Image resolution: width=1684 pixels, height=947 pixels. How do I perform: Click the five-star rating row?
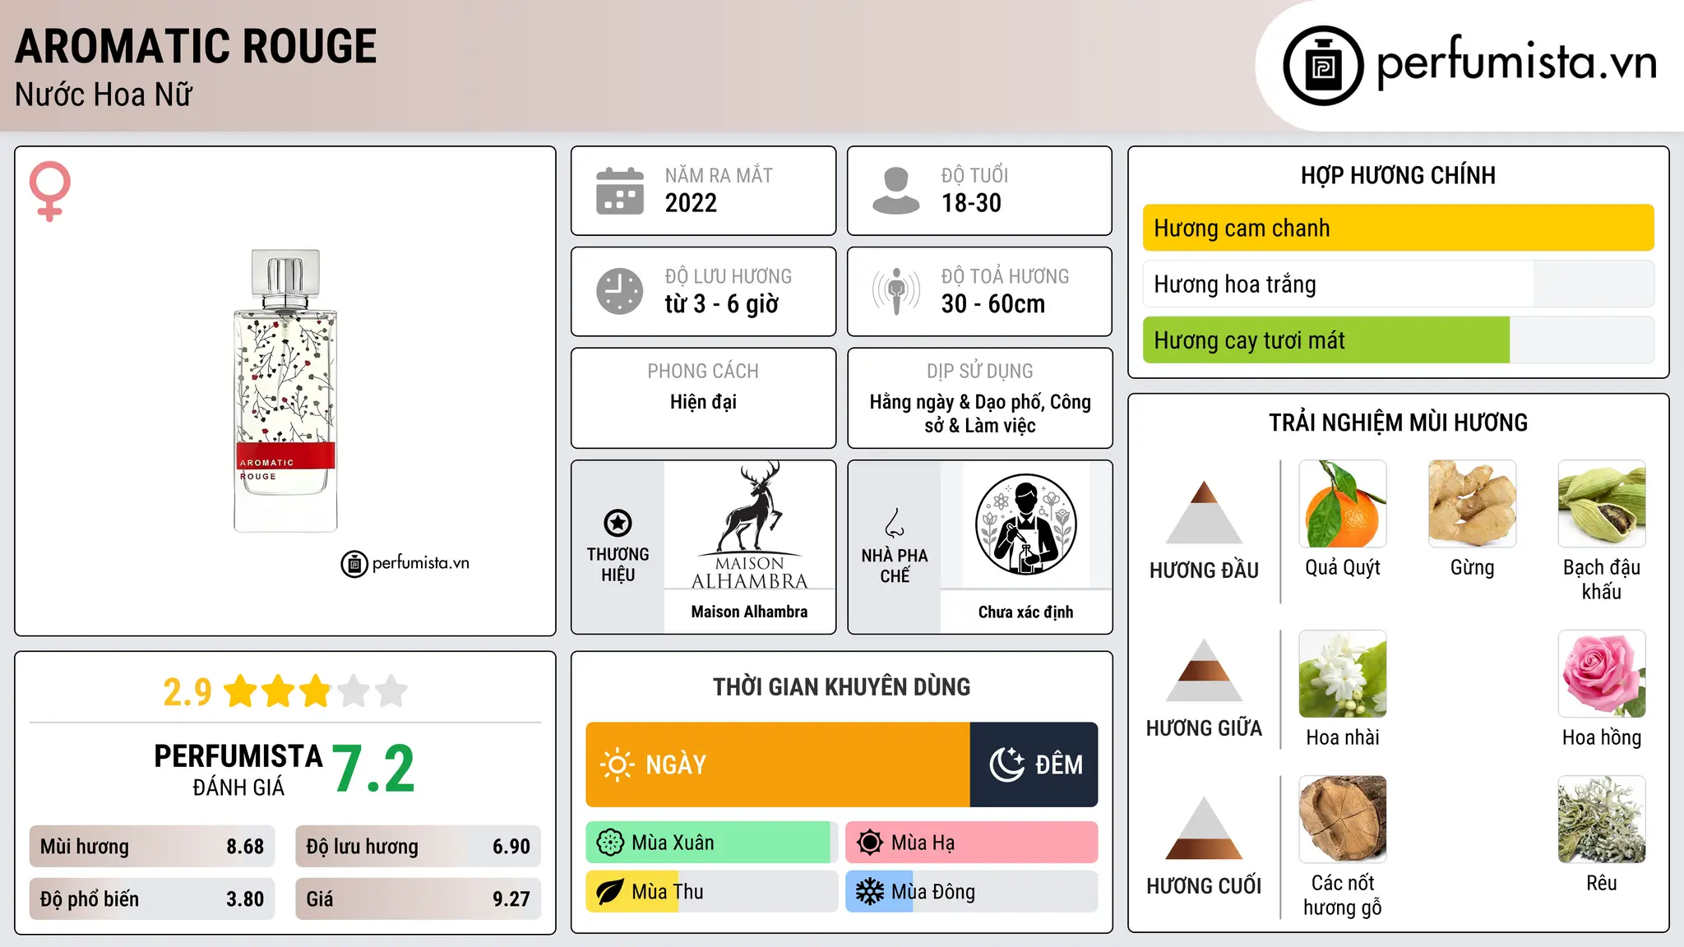pos(316,691)
